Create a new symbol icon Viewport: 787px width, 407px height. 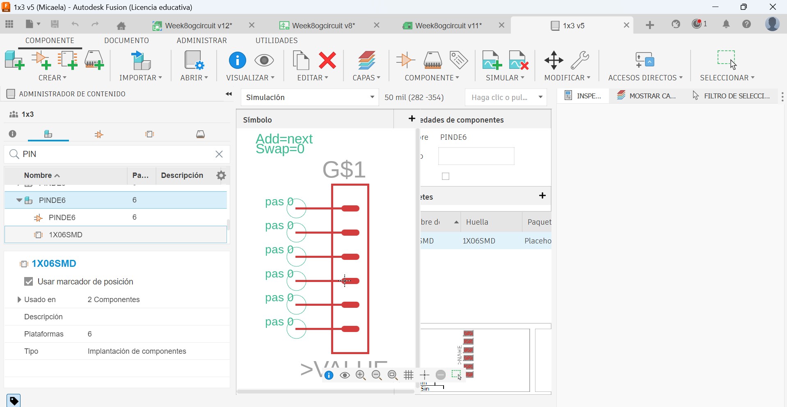click(x=41, y=60)
